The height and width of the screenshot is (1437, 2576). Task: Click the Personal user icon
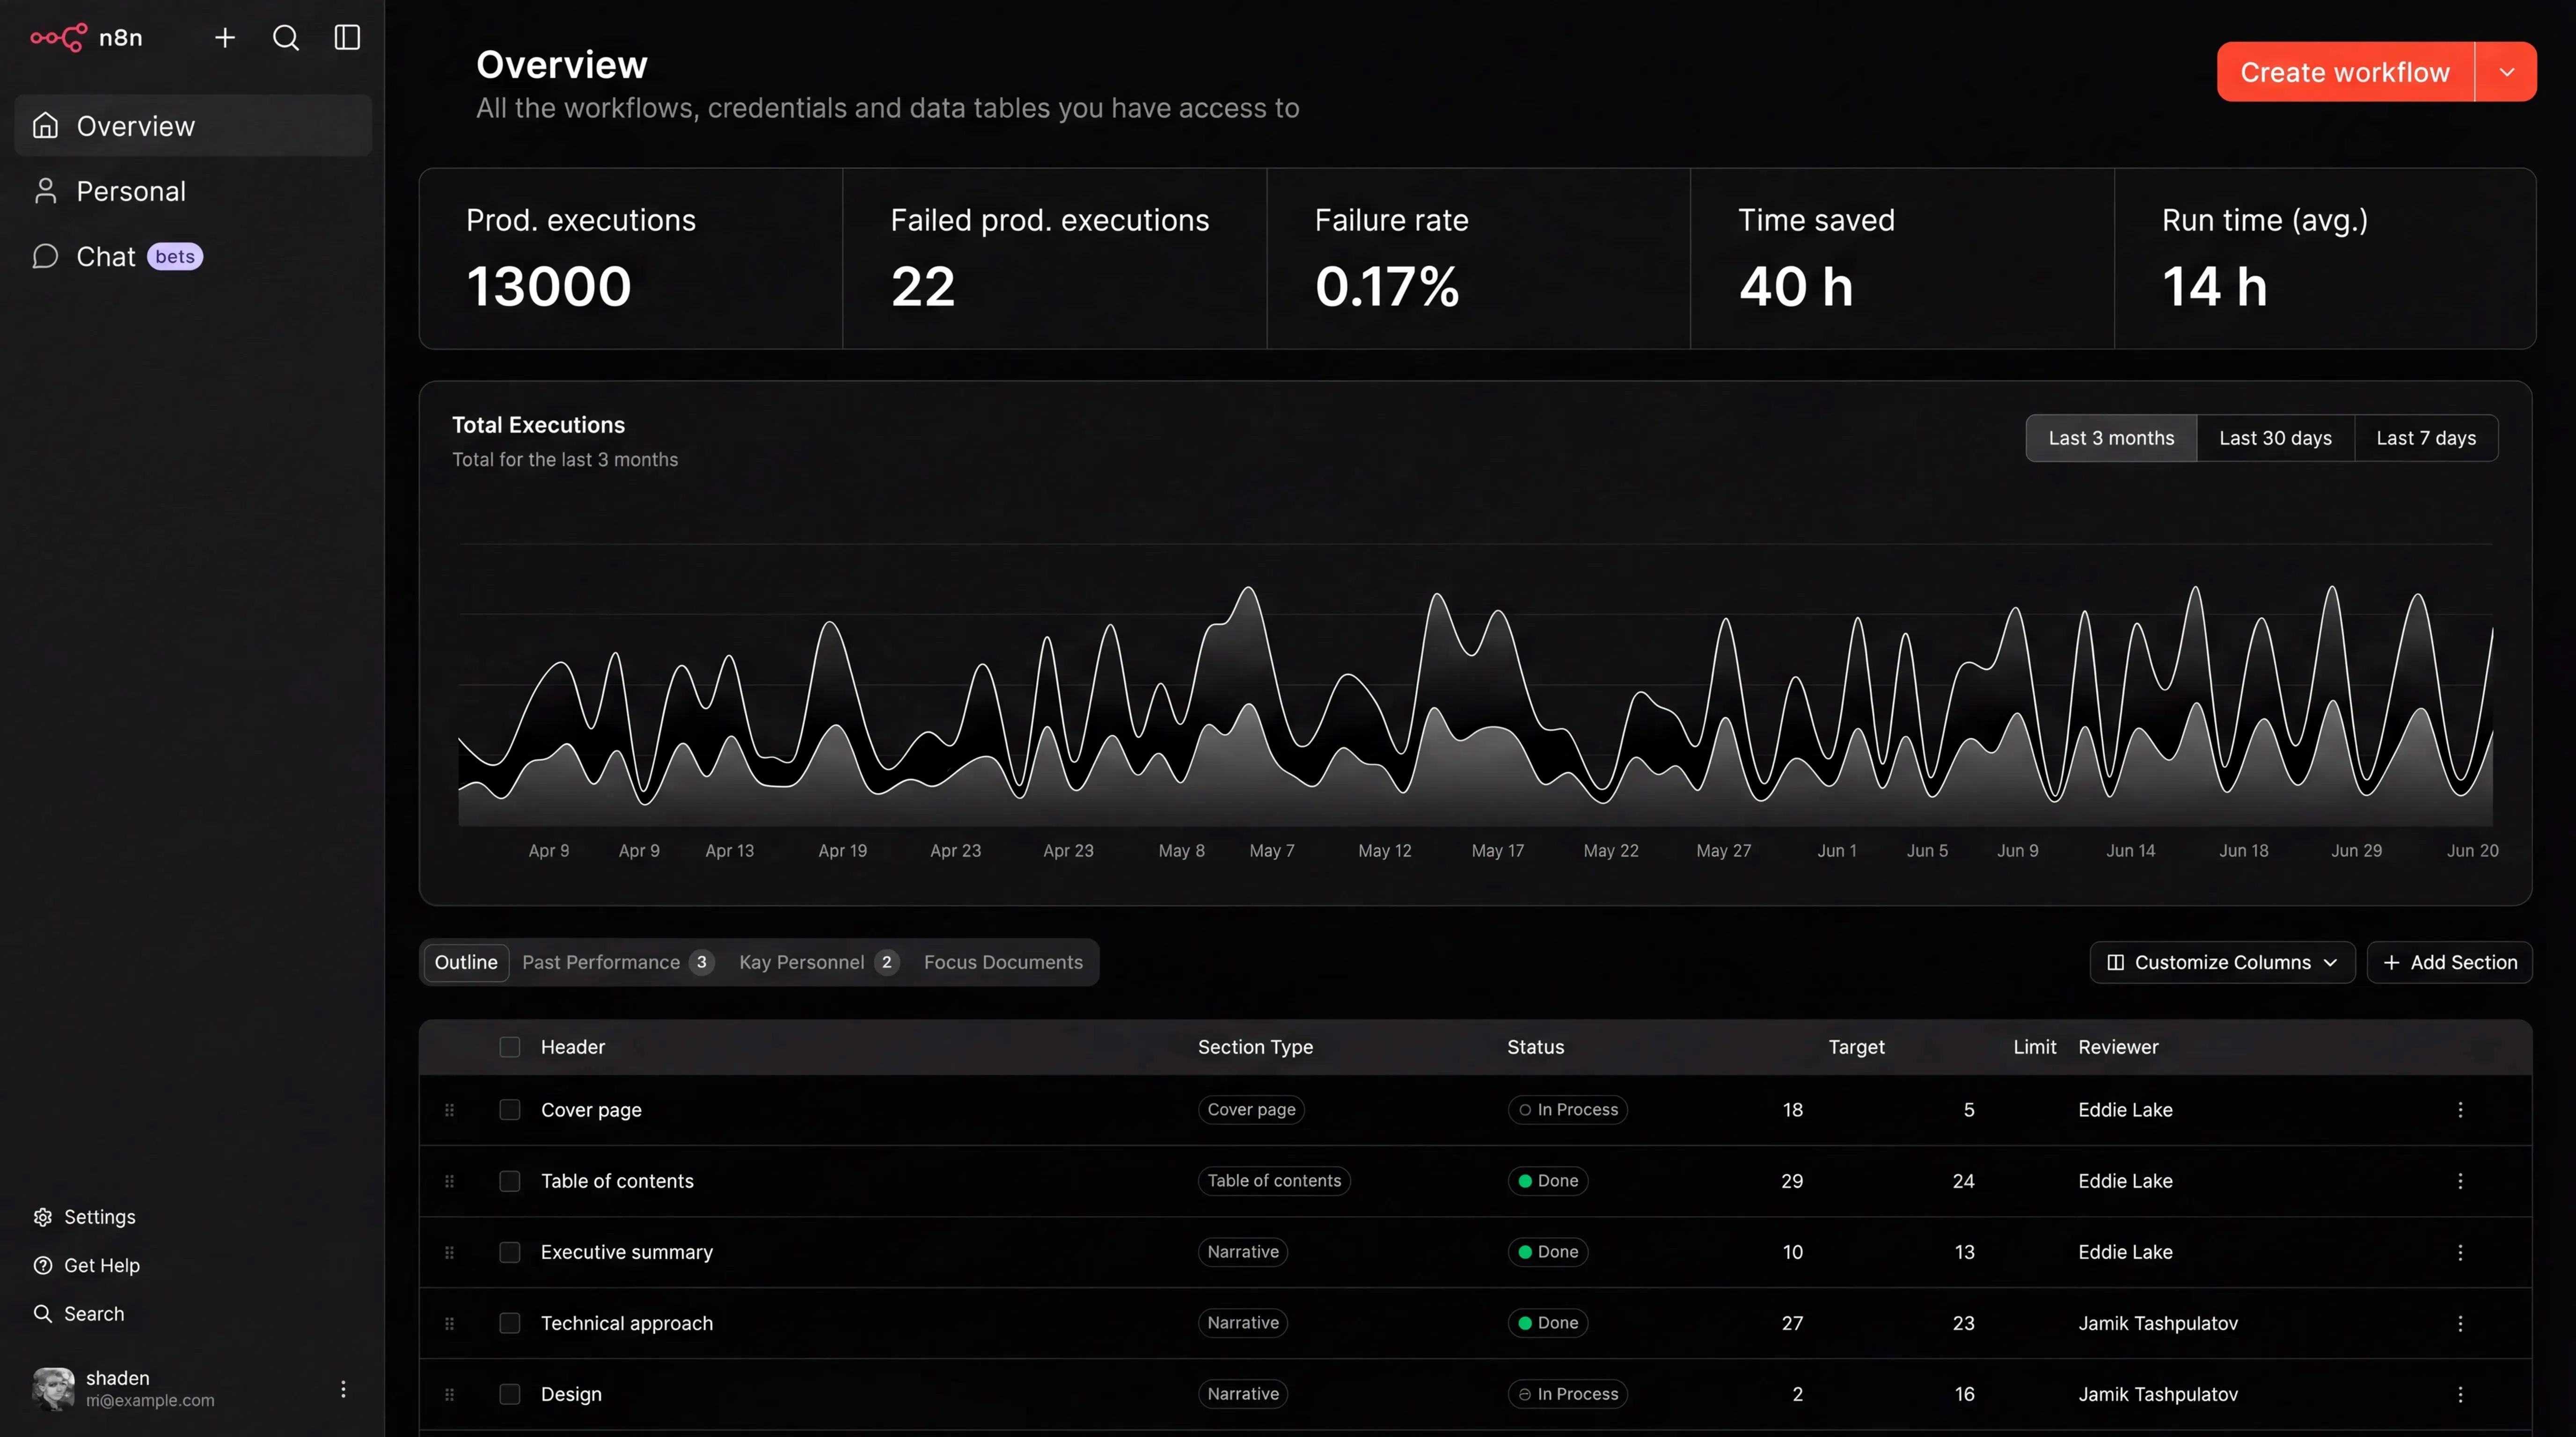coord(45,191)
